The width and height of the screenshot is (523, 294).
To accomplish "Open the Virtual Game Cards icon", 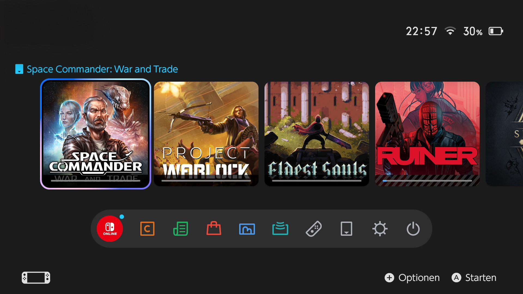I will coord(346,229).
